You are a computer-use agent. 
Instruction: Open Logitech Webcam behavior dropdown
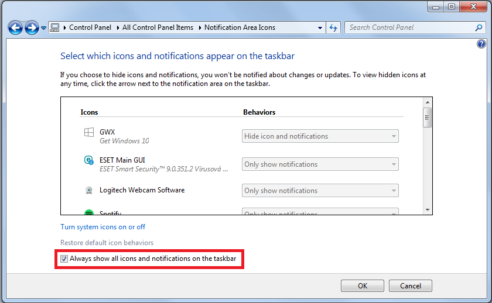(x=320, y=191)
